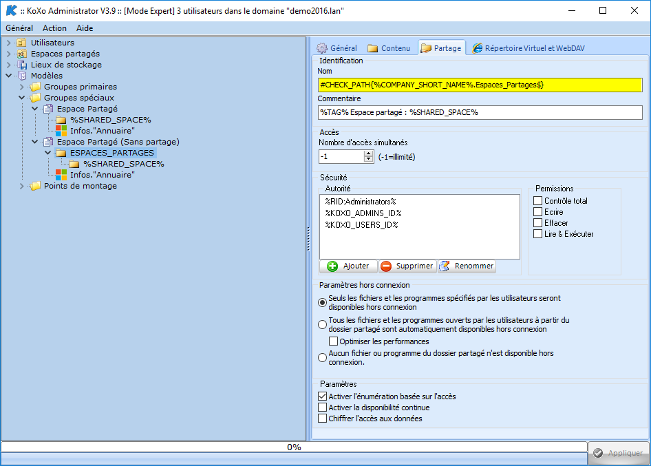Image resolution: width=651 pixels, height=466 pixels.
Task: Uncheck Activer l'énumération basée sur l'accès
Action: [x=322, y=396]
